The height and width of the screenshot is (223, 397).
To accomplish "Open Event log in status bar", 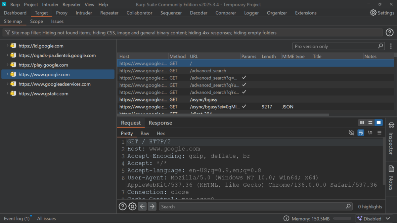I will 17,218.
